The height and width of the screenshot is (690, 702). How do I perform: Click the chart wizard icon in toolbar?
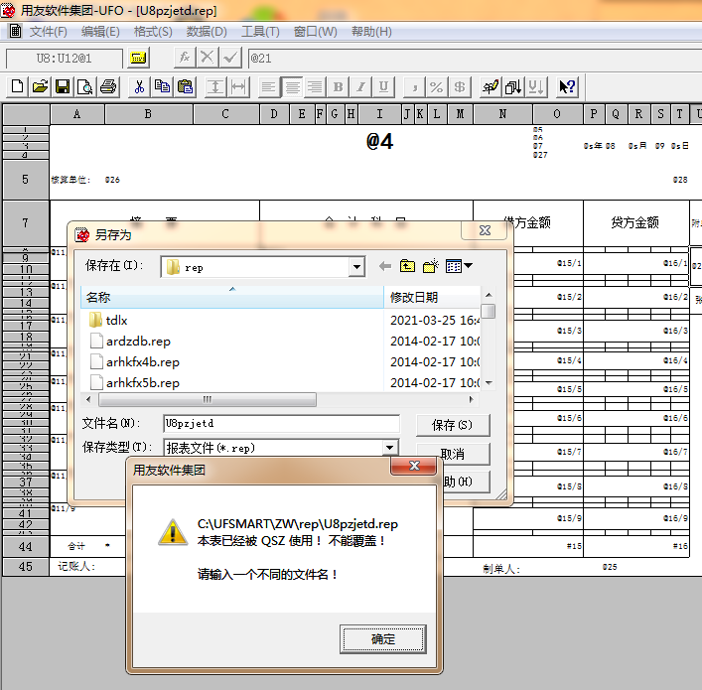pyautogui.click(x=491, y=86)
